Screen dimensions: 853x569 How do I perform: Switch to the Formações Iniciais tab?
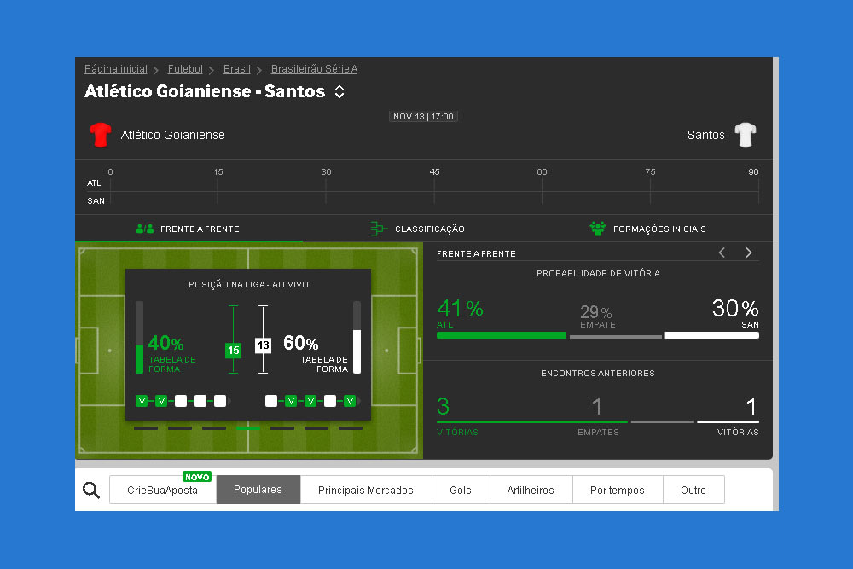pyautogui.click(x=648, y=229)
